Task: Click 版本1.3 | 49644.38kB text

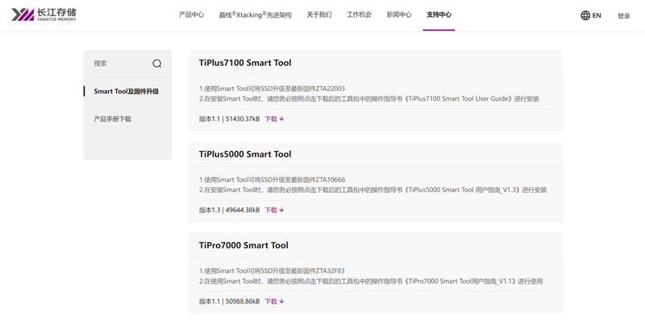Action: 230,210
